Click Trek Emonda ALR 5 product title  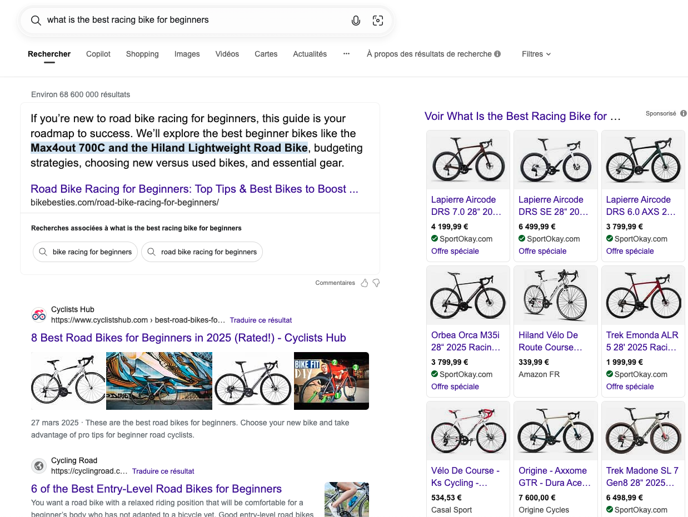click(x=642, y=341)
